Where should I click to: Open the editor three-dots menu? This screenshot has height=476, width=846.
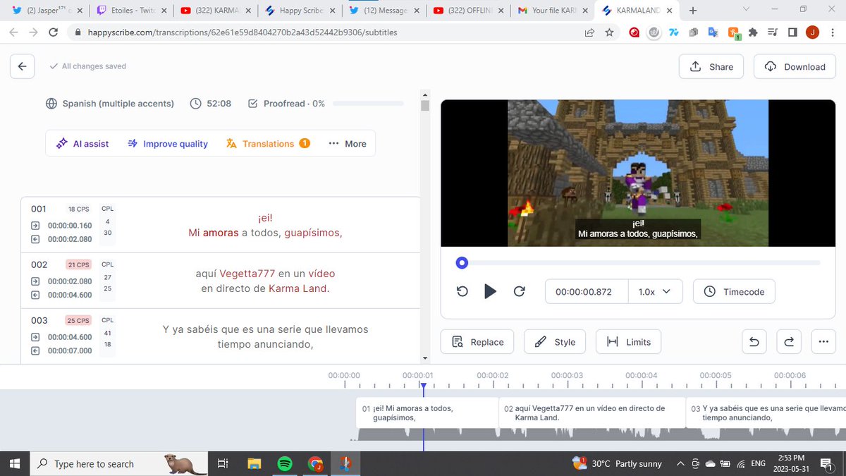pyautogui.click(x=823, y=342)
